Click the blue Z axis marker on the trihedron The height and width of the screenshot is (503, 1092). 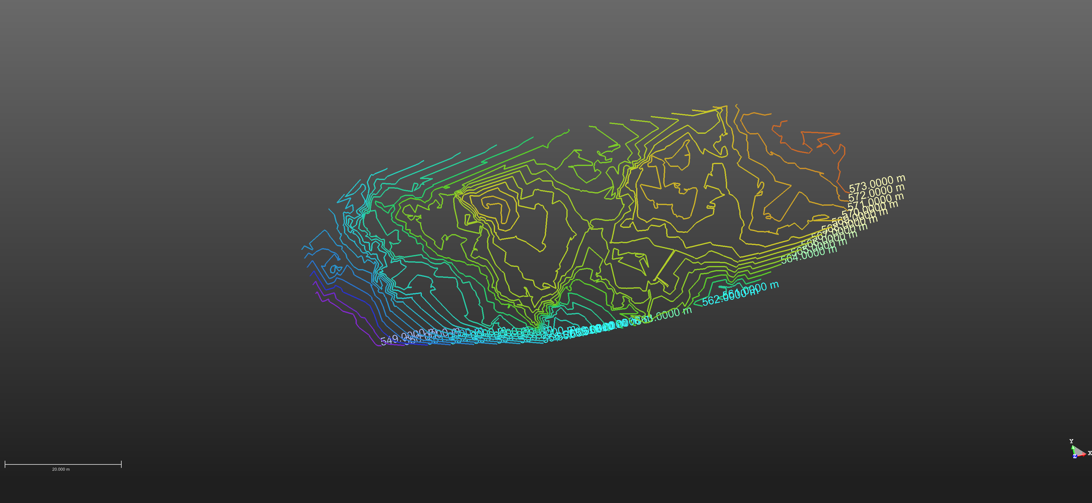click(1074, 456)
